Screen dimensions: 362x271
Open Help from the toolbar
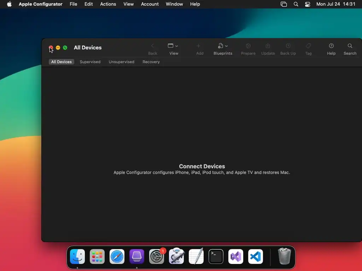click(x=331, y=49)
